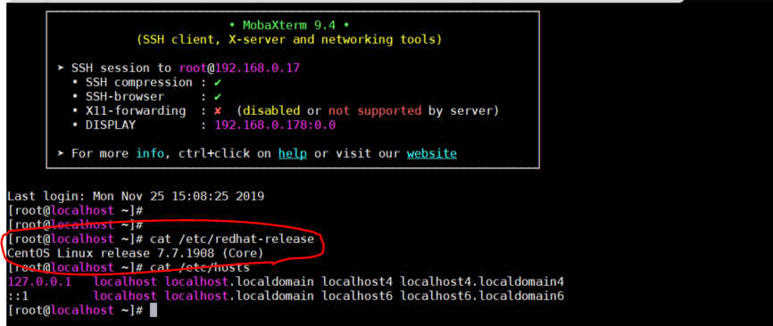Click the red X next to X11-forwarding
Image resolution: width=773 pixels, height=326 pixels.
click(218, 110)
